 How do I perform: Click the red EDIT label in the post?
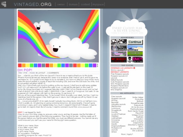coord(20,112)
